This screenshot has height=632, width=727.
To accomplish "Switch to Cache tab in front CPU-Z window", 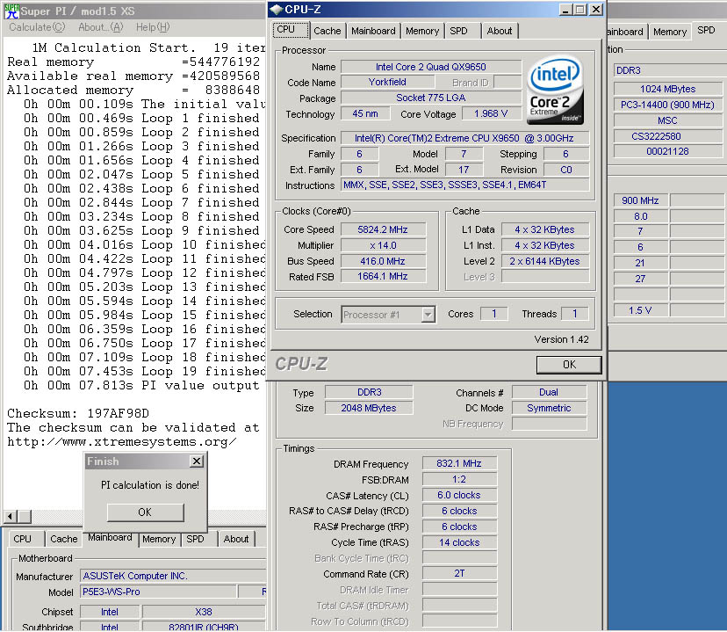I will click(x=328, y=31).
